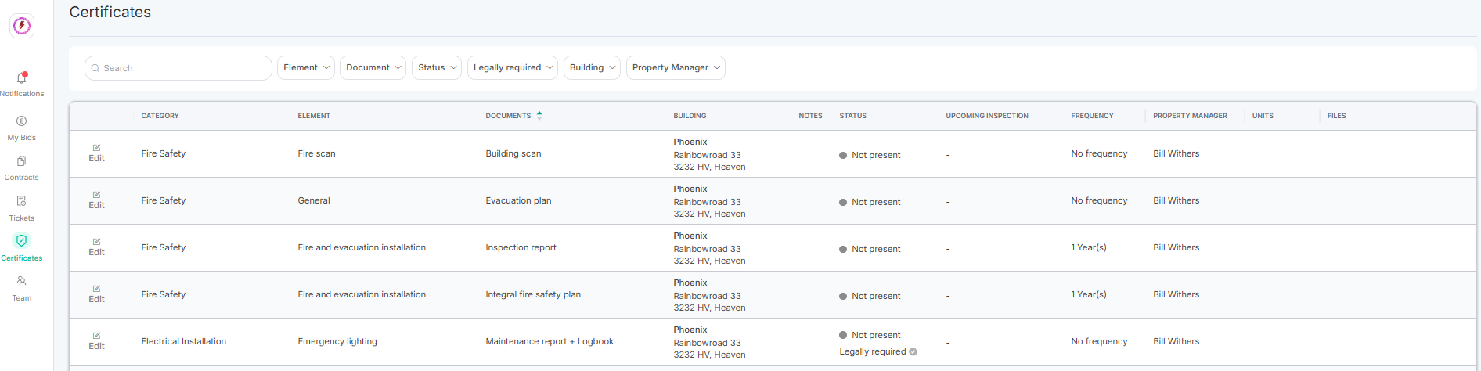Edit the Evacuation plan certificate row
The height and width of the screenshot is (371, 1481).
point(96,200)
